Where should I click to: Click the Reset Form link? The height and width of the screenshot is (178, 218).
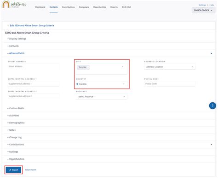point(31,170)
